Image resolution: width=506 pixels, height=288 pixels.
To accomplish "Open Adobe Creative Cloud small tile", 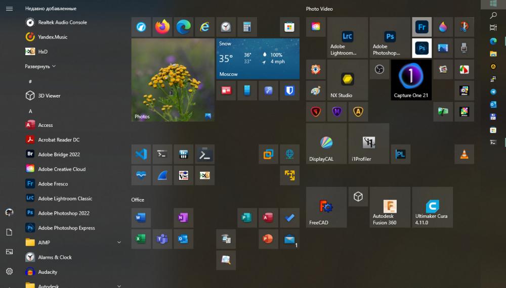I will (316, 27).
